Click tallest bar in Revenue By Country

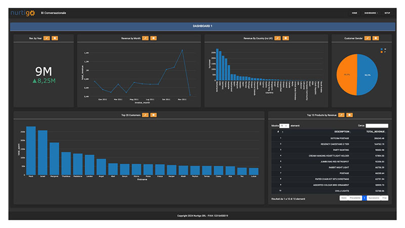(x=217, y=64)
